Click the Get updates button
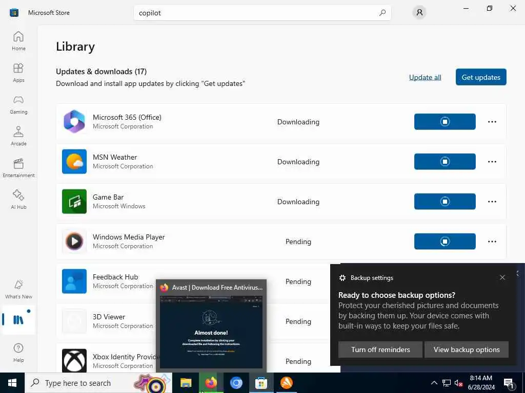This screenshot has width=525, height=393. click(x=481, y=77)
